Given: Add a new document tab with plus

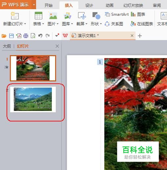Looking at the screenshot, I should pos(140,36).
